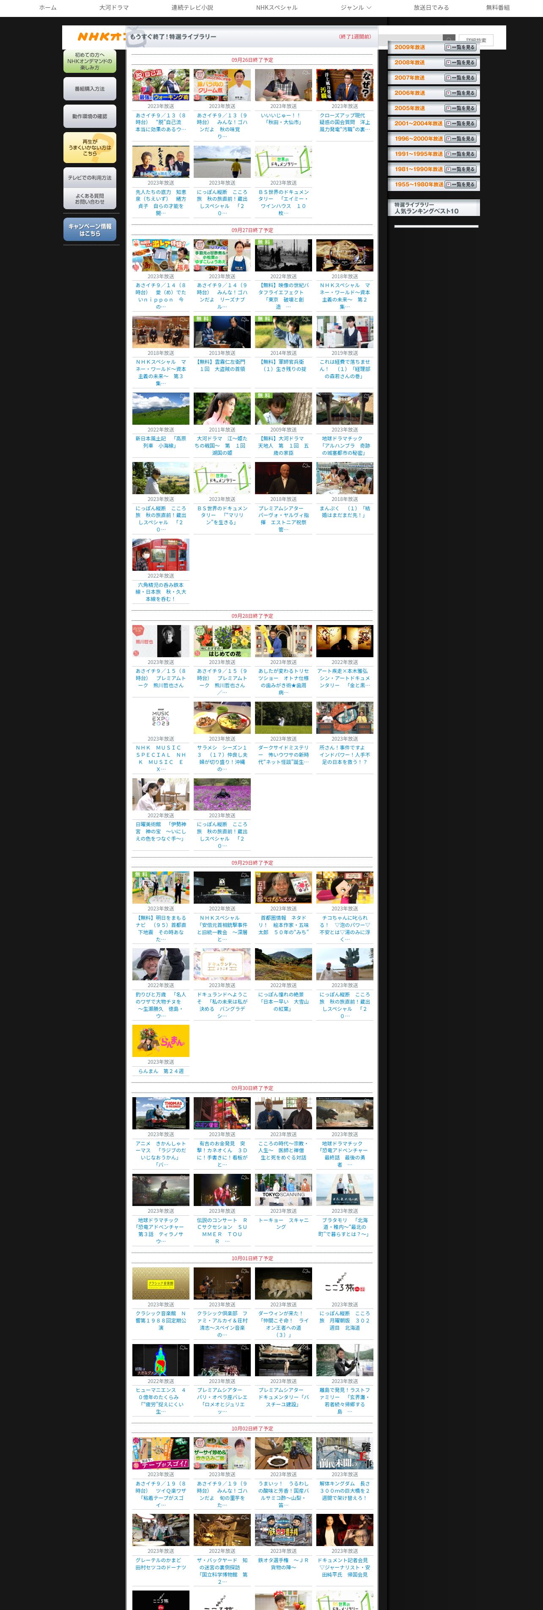Open 【無料】明日をまもるナビ (95) thumbnail

(160, 888)
